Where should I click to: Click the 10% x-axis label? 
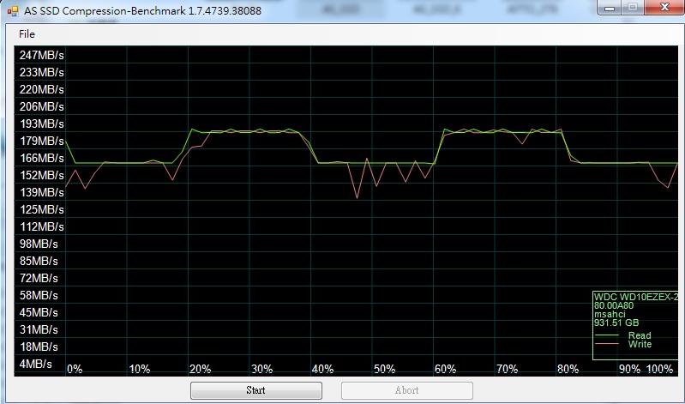140,369
